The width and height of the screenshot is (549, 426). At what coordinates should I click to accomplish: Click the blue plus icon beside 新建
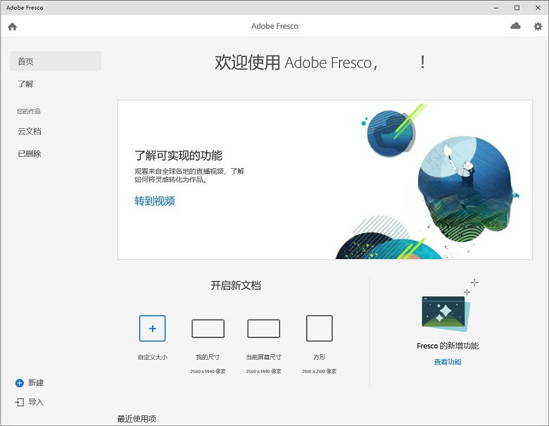pyautogui.click(x=20, y=383)
